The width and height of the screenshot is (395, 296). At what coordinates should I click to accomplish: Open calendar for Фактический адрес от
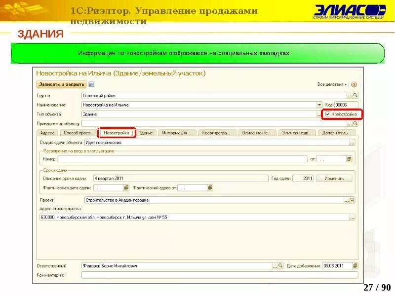coord(210,188)
